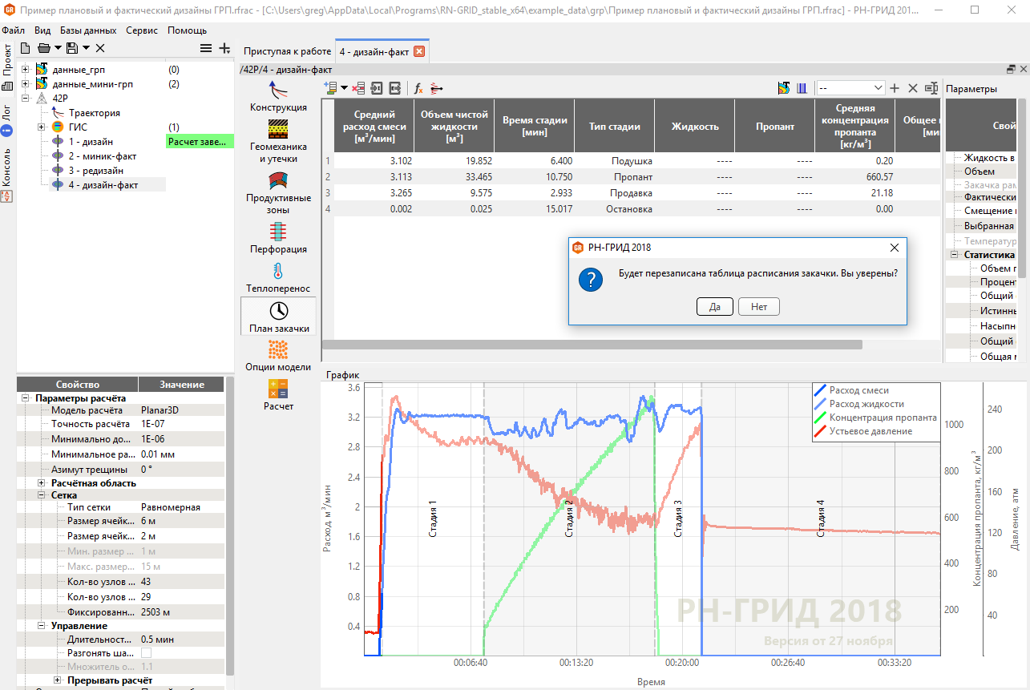
Task: Expand the Расчётная область group
Action: pyautogui.click(x=42, y=483)
